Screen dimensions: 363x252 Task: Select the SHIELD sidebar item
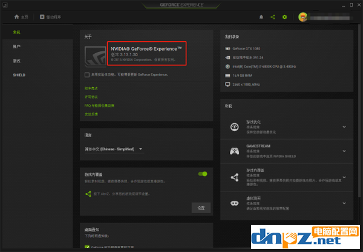coord(19,75)
